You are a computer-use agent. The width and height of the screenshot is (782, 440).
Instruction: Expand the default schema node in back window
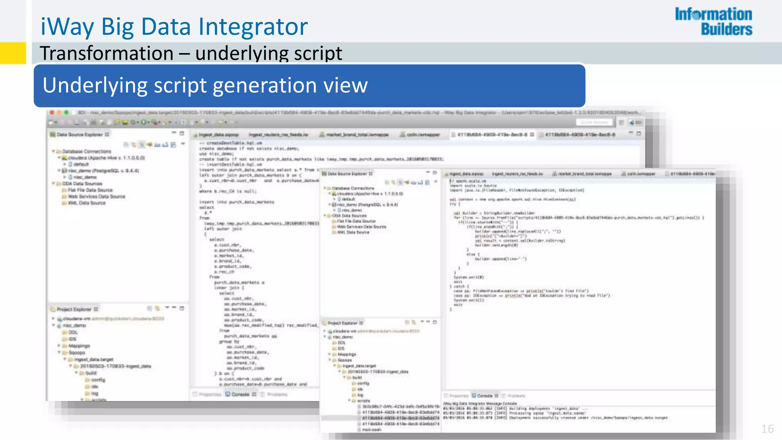[65, 164]
